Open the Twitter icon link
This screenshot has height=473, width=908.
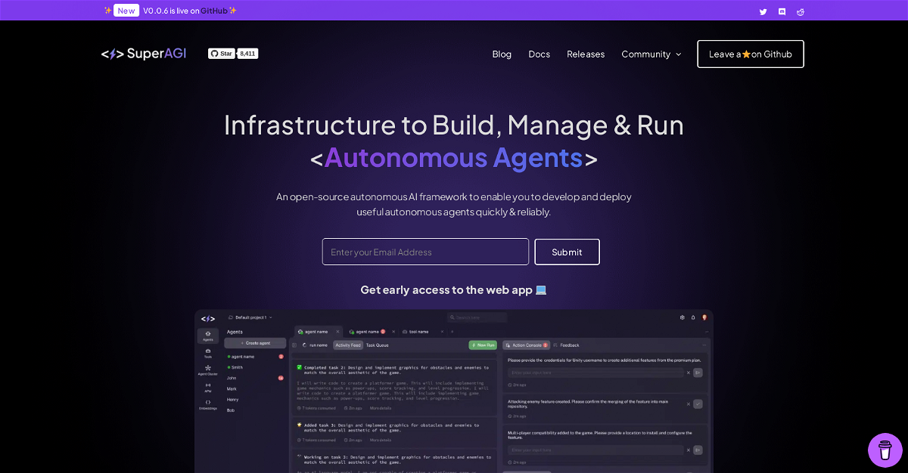(x=763, y=11)
